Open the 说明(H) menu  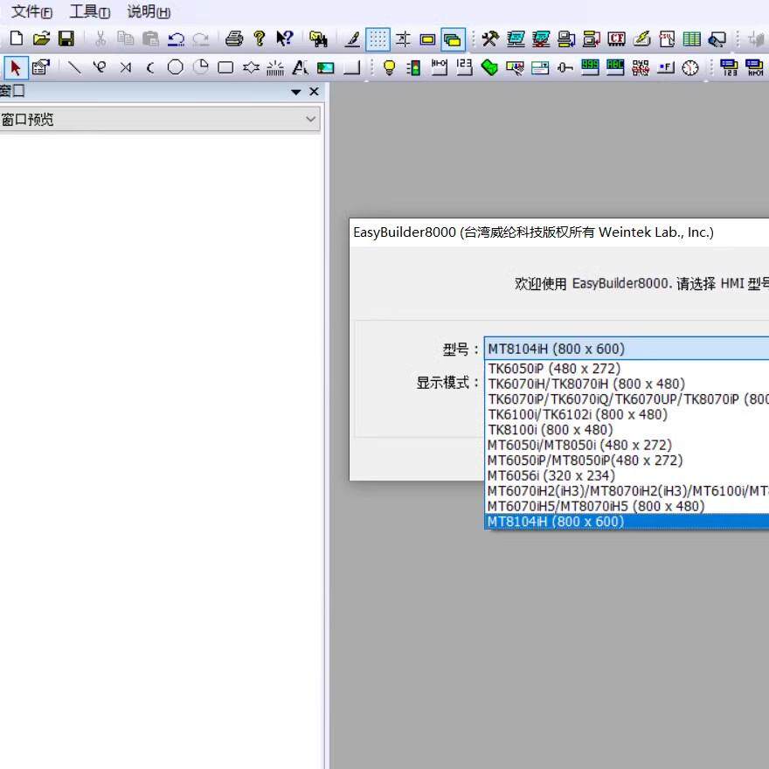[149, 11]
